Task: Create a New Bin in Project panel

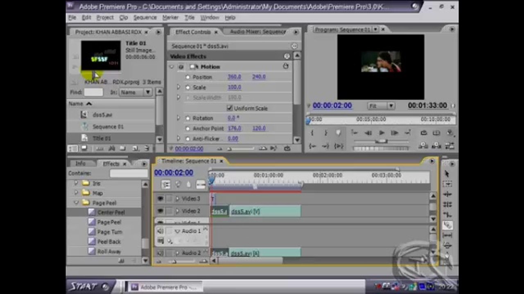Action: click(x=123, y=149)
